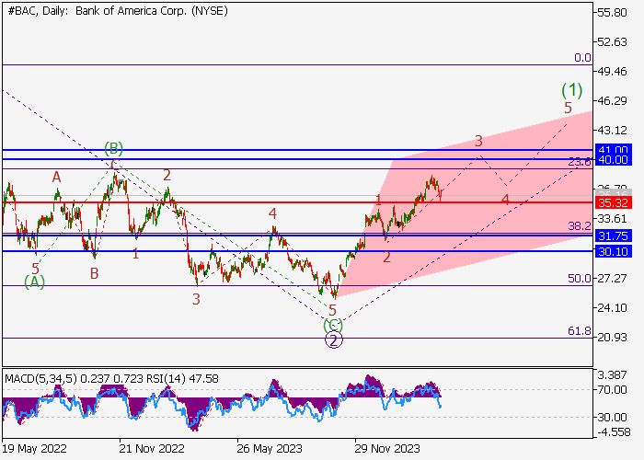Select the brown A wave label
The height and width of the screenshot is (460, 644).
(56, 177)
